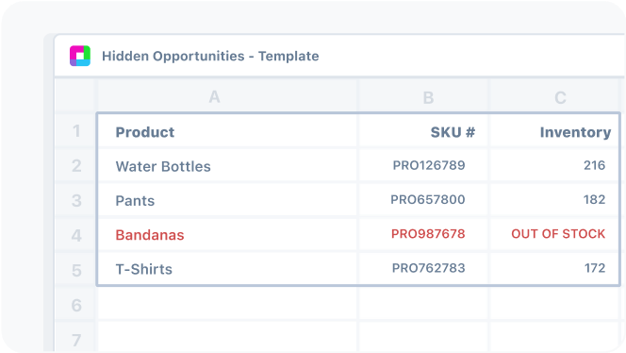Click the Pants cell

[227, 200]
